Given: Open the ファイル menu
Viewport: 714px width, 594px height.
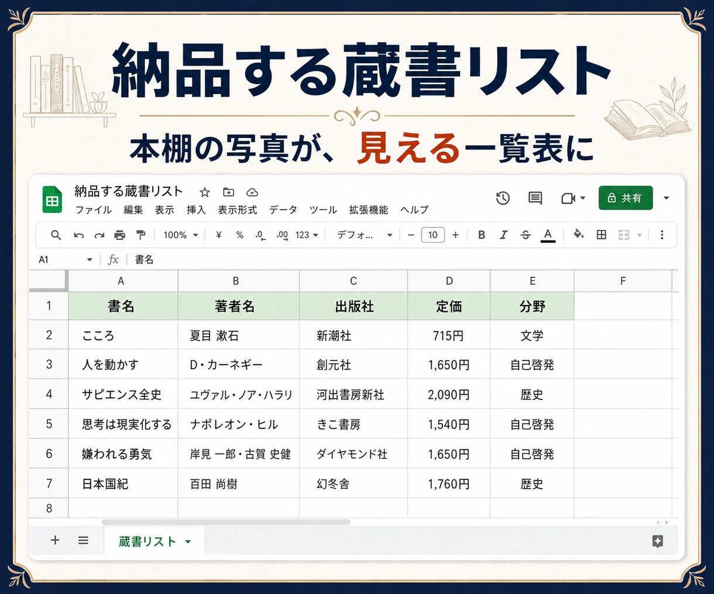Looking at the screenshot, I should pos(93,210).
